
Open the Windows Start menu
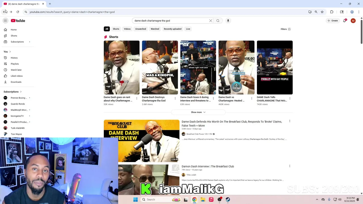[x=135, y=199]
